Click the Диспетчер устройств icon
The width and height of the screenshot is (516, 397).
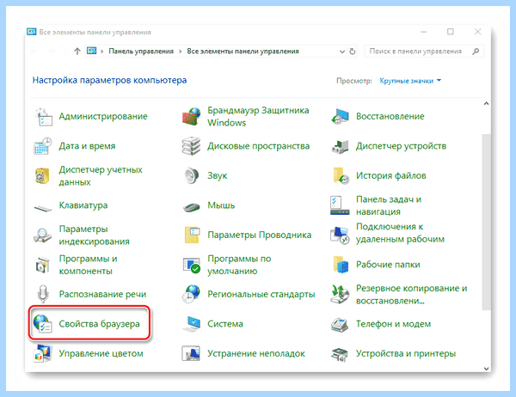340,146
